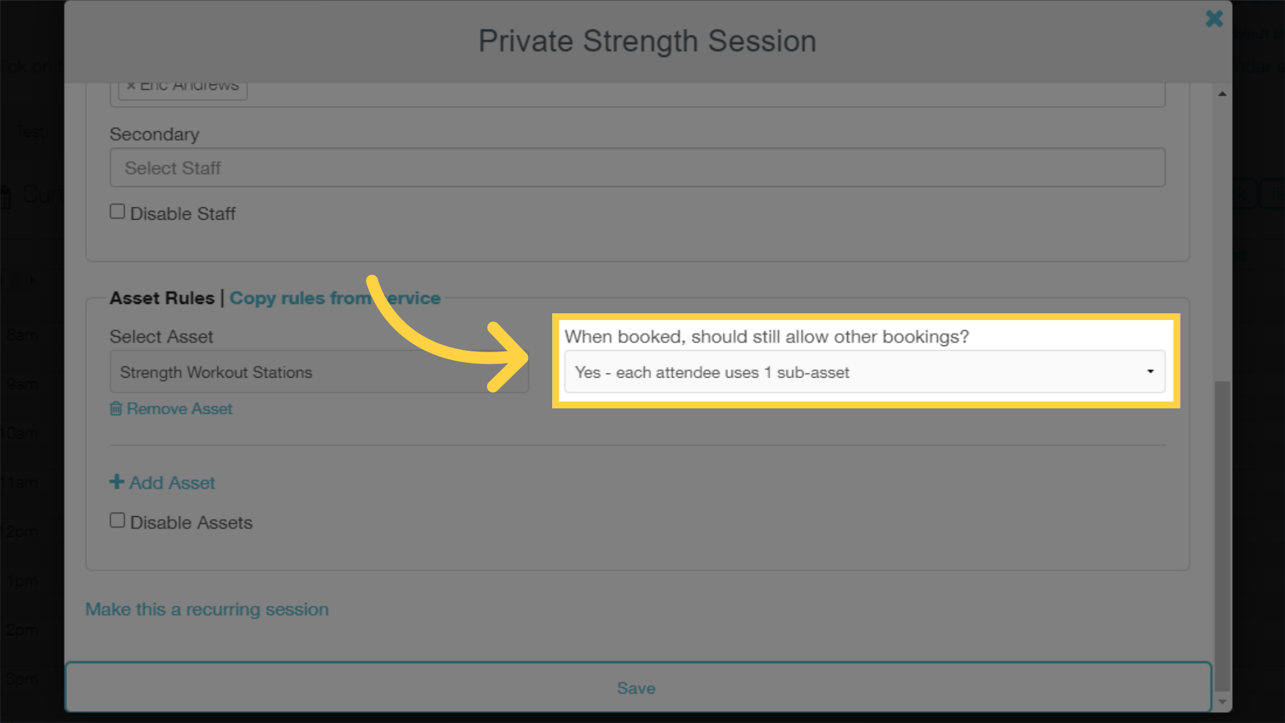Screen dimensions: 1285x723
Task: Click Save to confirm session settings
Action: tap(636, 689)
